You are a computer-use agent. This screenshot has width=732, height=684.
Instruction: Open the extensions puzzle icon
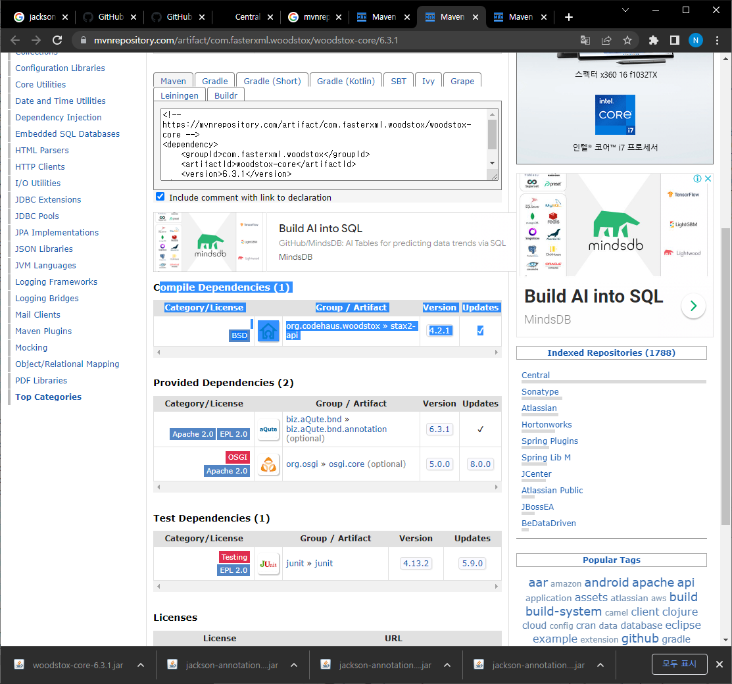coord(653,40)
